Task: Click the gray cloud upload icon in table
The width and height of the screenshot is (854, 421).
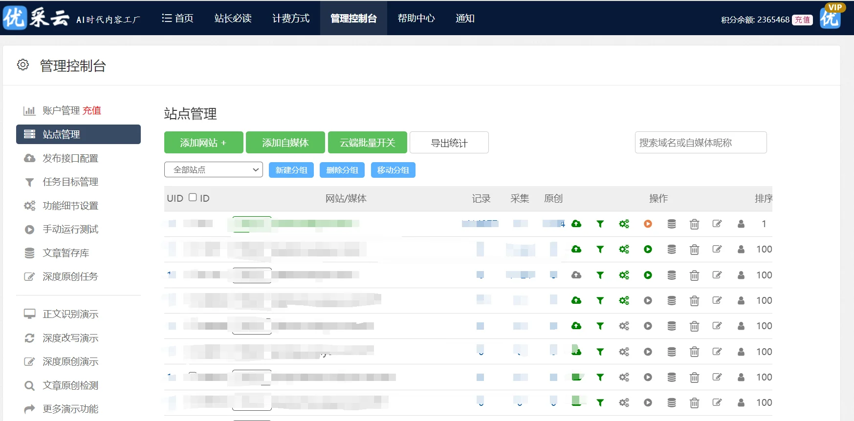Action: (576, 275)
